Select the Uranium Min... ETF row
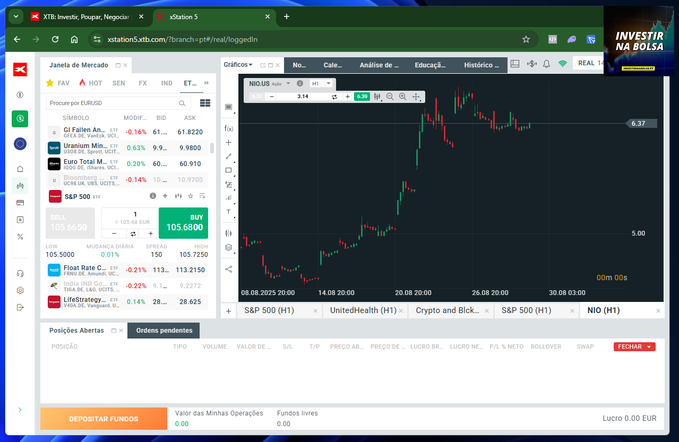Image resolution: width=679 pixels, height=442 pixels. [126, 148]
